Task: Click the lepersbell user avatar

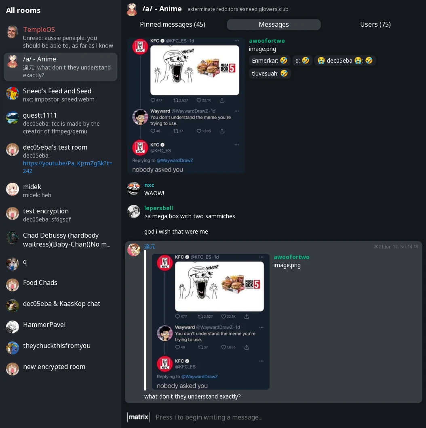Action: 134,211
